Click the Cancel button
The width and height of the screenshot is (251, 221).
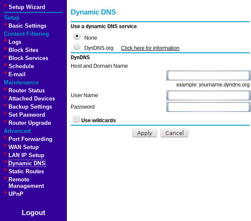(174, 133)
